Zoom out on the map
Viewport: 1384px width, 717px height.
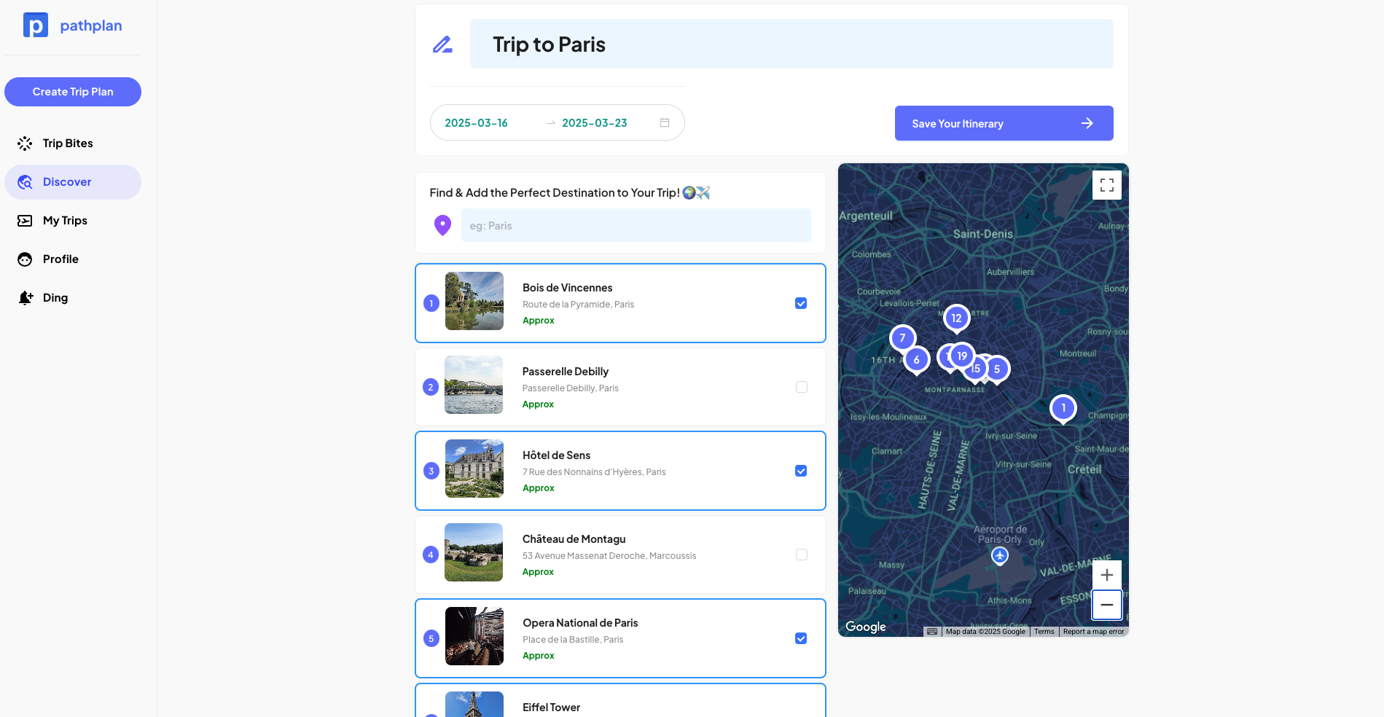click(1106, 605)
